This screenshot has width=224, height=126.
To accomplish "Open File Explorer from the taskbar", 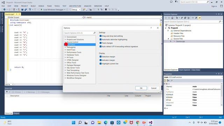I will tap(99, 122).
